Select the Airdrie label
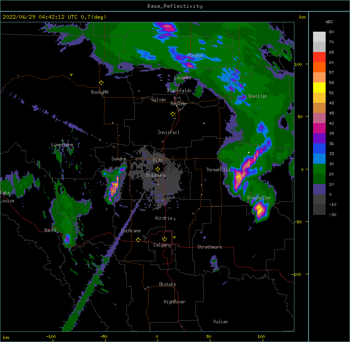Screen dimensions: 350x342 pyautogui.click(x=164, y=218)
